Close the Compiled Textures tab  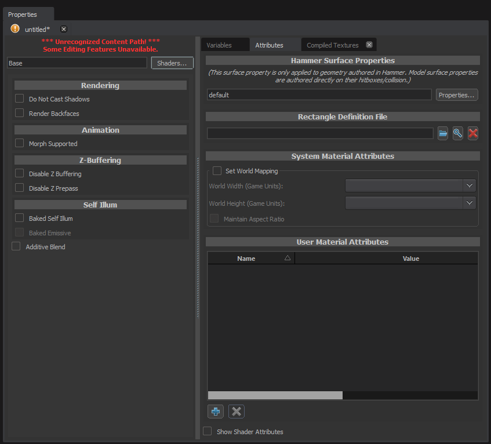369,44
